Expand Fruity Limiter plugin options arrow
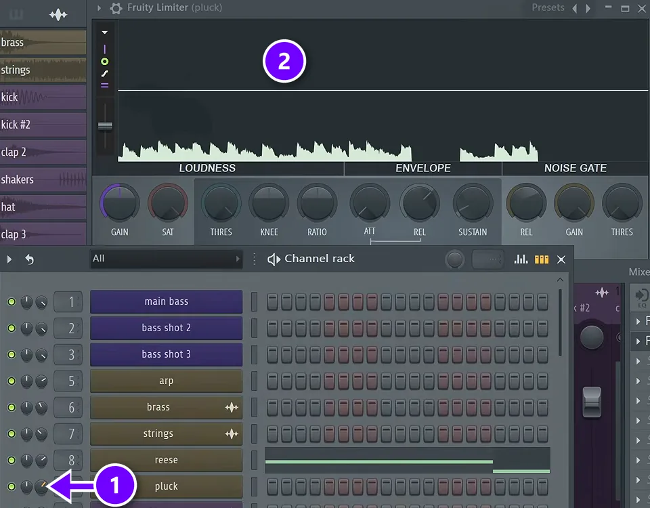This screenshot has height=508, width=650. tap(99, 8)
